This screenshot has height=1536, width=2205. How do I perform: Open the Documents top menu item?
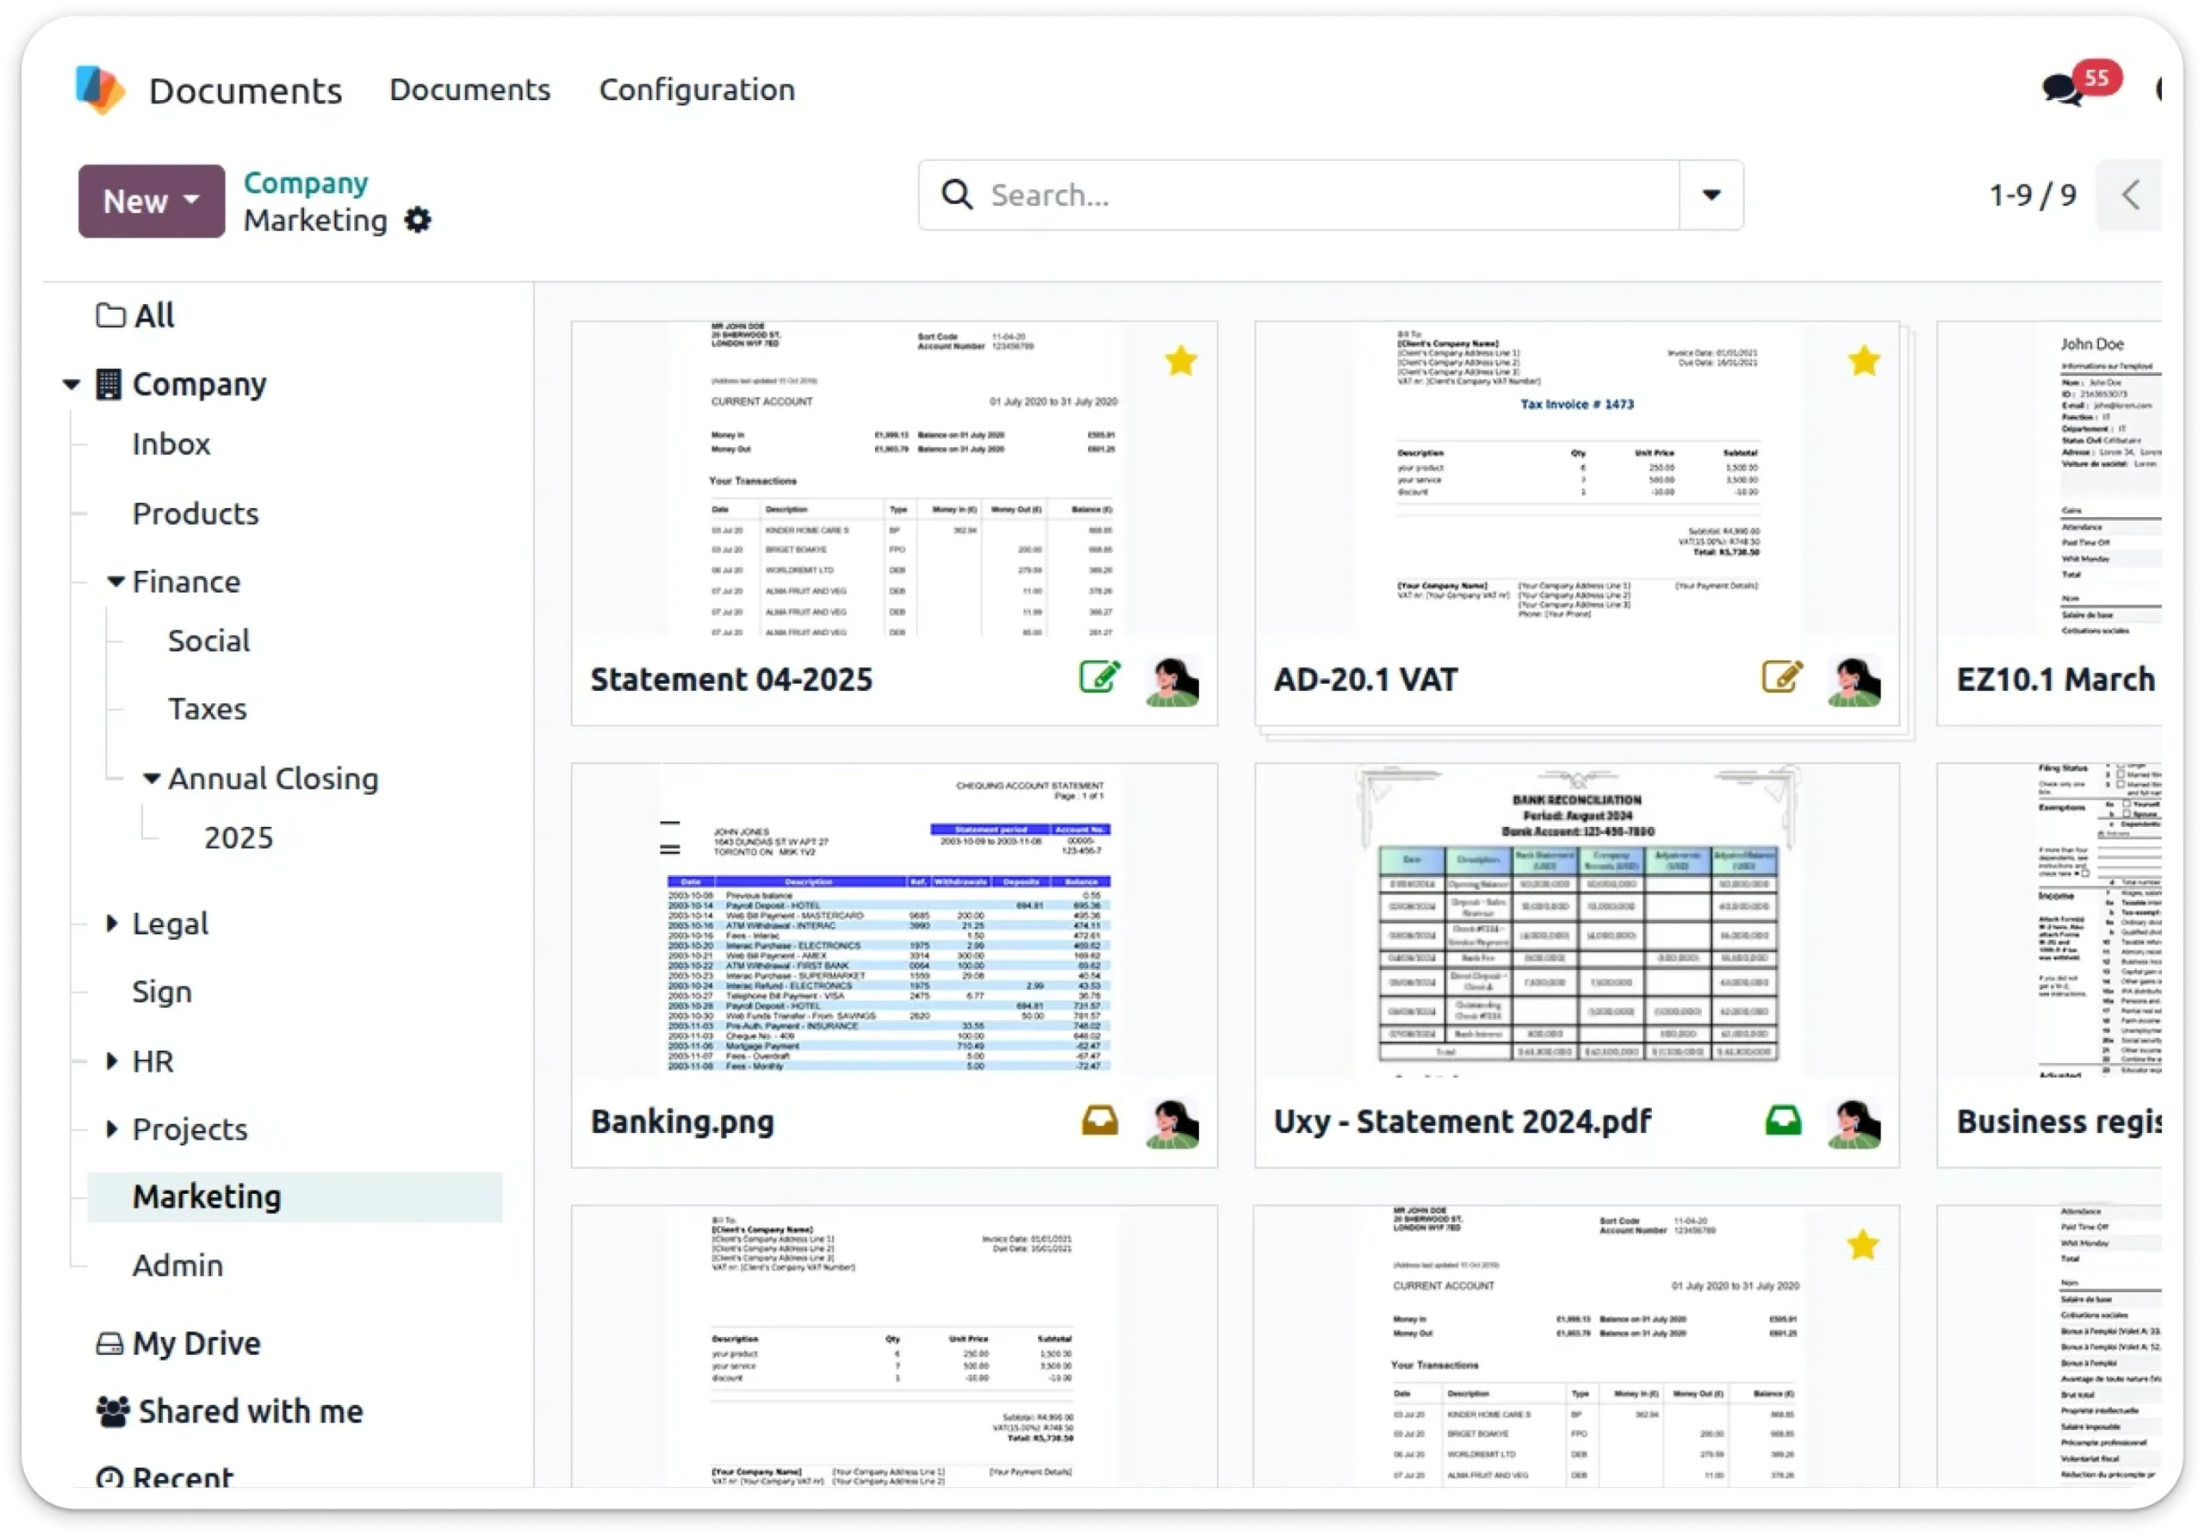(469, 90)
